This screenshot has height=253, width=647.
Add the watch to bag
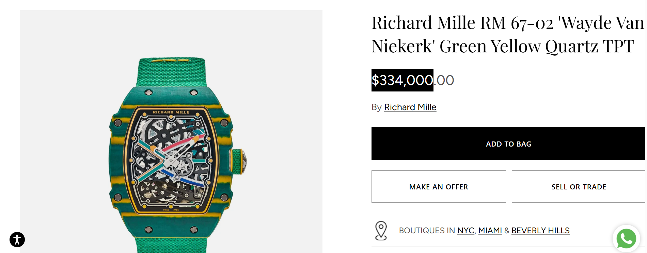click(x=508, y=144)
